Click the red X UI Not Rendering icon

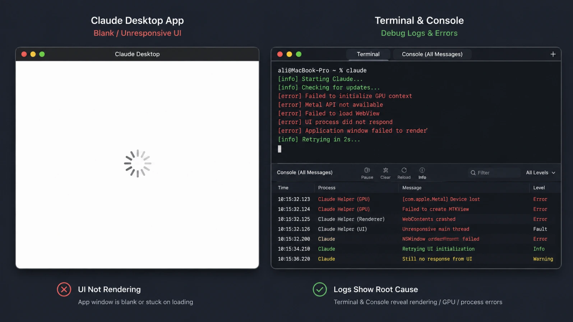tap(64, 289)
